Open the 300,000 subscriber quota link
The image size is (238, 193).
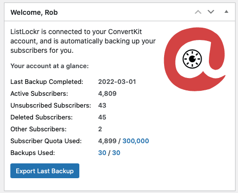[x=136, y=141]
